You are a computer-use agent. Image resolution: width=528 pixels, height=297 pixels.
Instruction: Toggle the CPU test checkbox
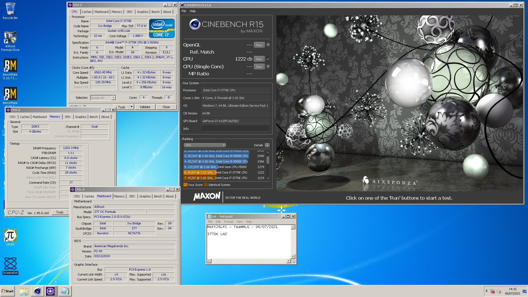pyautogui.click(x=268, y=59)
